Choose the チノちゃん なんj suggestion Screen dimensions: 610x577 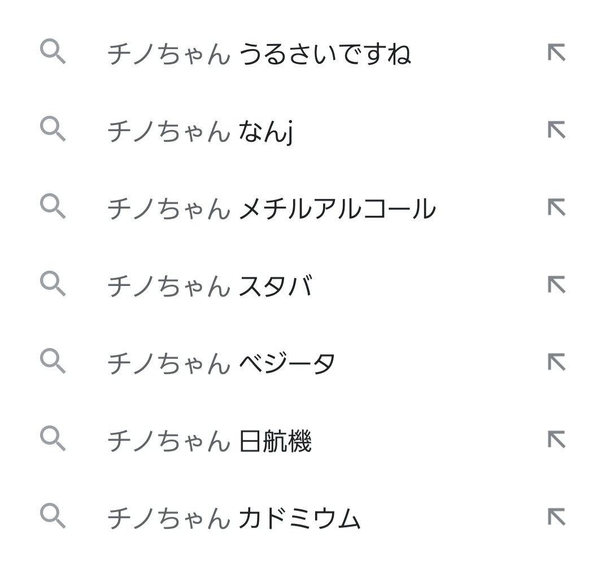point(200,132)
